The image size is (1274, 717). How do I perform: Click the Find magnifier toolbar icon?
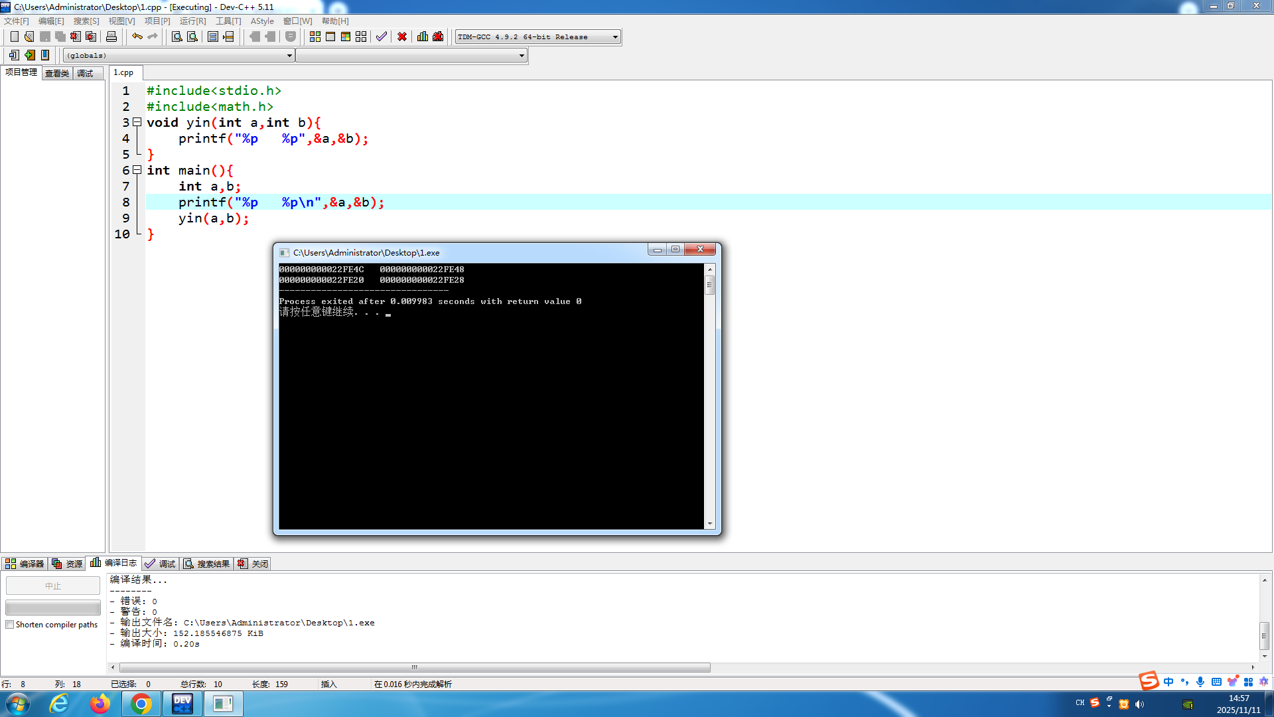pyautogui.click(x=177, y=37)
